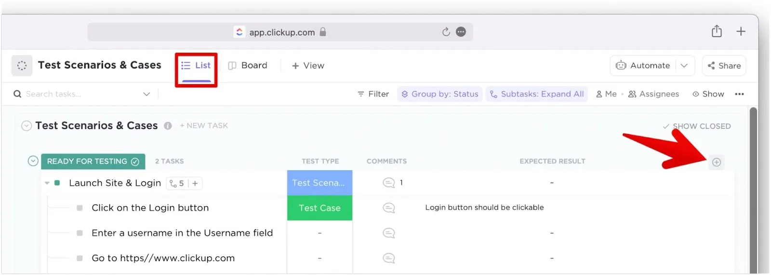Select the List view tab

[x=196, y=66]
